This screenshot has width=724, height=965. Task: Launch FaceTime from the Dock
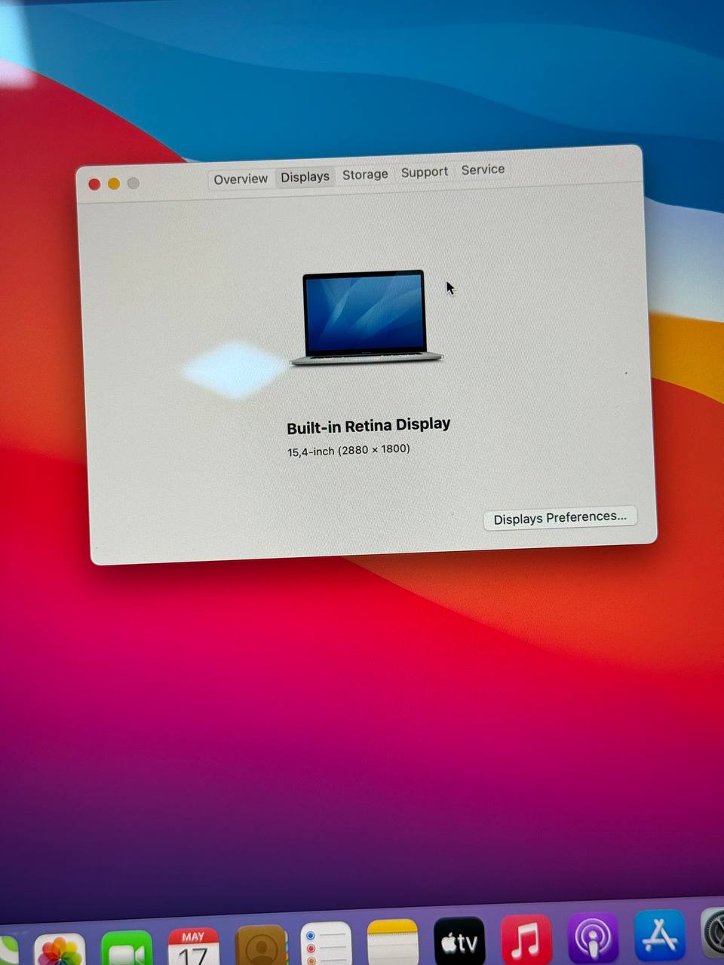pyautogui.click(x=126, y=948)
